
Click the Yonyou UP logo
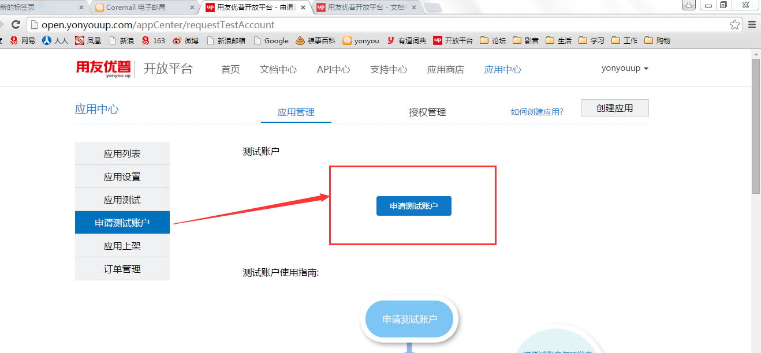(104, 69)
